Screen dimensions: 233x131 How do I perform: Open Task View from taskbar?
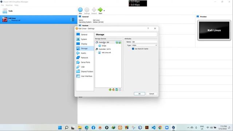73,128
